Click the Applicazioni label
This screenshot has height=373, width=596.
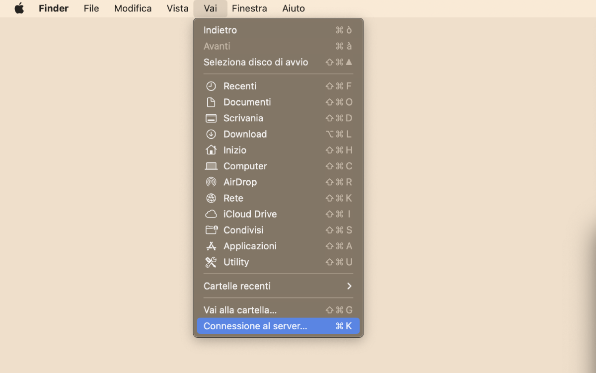250,246
